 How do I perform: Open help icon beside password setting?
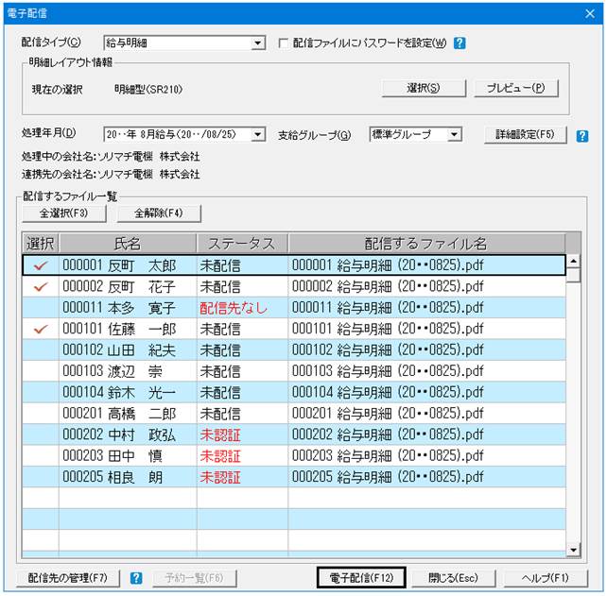tap(460, 43)
